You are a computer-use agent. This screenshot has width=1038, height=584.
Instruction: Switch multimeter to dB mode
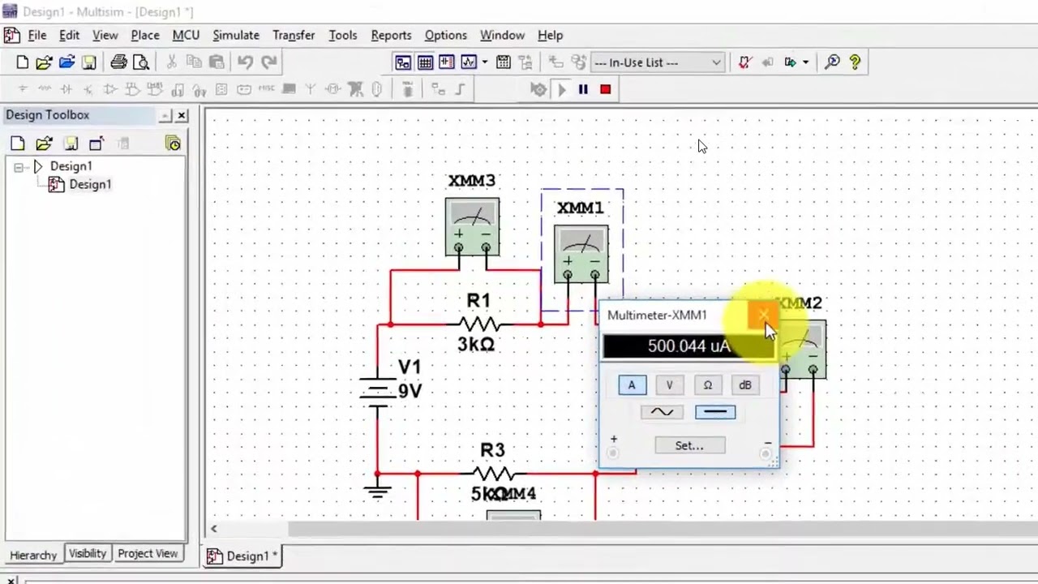(x=745, y=385)
